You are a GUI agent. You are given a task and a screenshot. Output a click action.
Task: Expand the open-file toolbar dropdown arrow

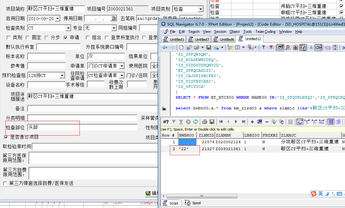(202, 47)
